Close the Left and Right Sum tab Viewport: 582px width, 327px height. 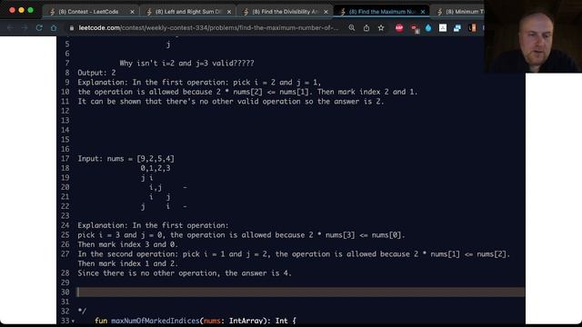[x=229, y=12]
